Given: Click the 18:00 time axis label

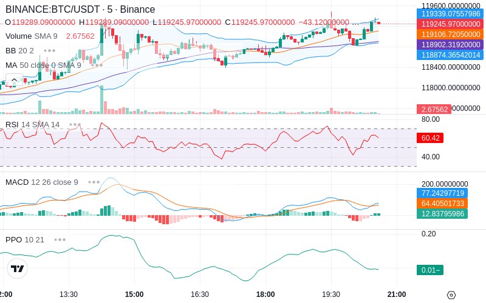Looking at the screenshot, I should point(265,295).
